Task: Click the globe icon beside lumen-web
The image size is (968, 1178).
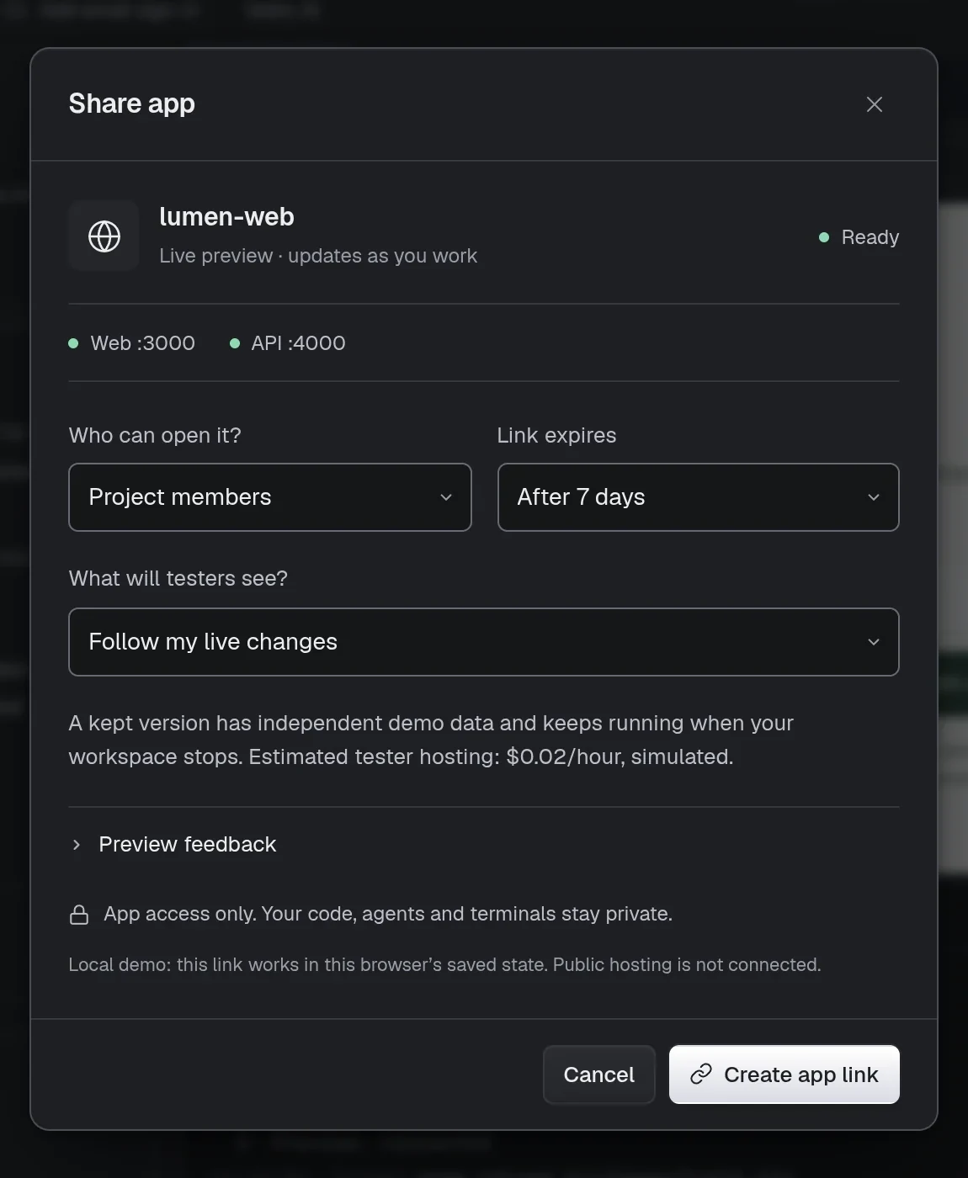Action: pos(104,236)
